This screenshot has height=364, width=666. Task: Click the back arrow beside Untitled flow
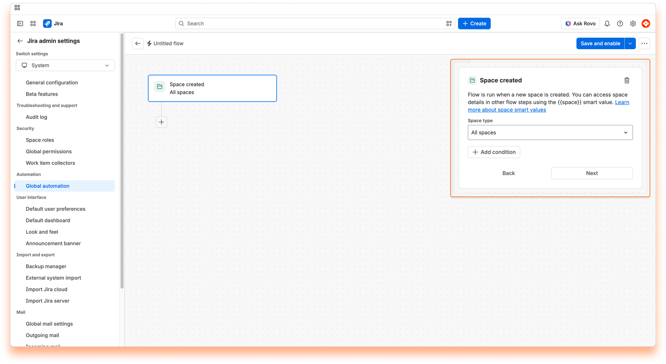pyautogui.click(x=138, y=43)
